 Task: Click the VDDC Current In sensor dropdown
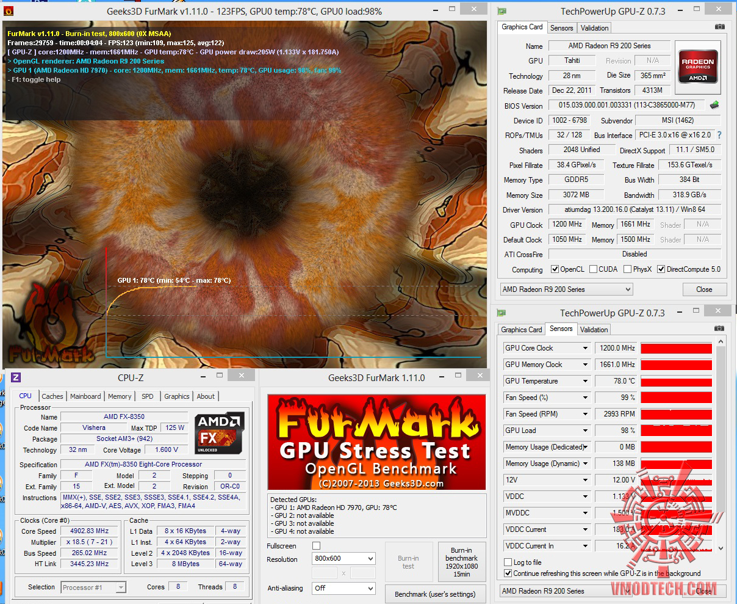coord(547,546)
